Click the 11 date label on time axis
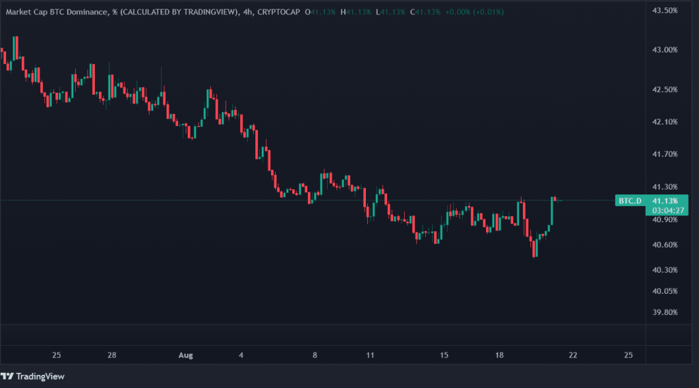 coord(370,355)
